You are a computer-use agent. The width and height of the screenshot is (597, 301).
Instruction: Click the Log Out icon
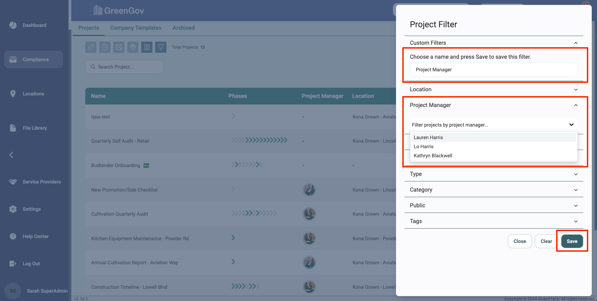pyautogui.click(x=13, y=264)
